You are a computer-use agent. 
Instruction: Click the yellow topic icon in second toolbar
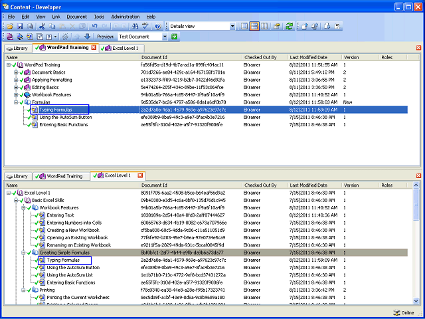(x=30, y=37)
